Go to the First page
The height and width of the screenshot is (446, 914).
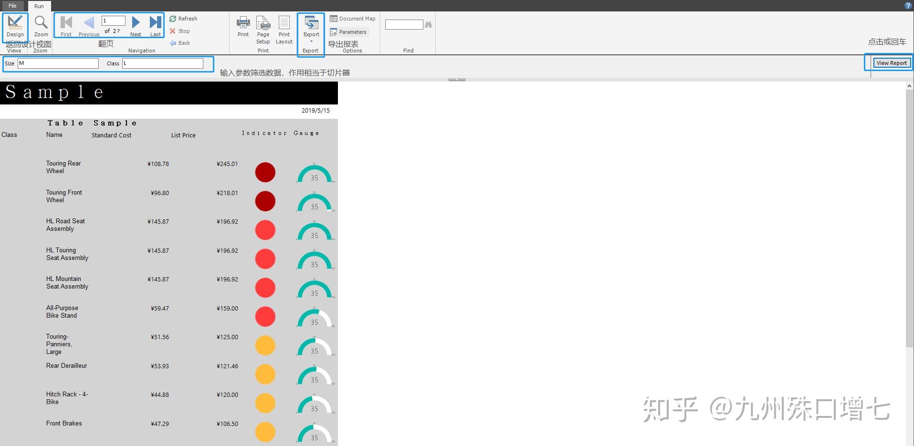pyautogui.click(x=66, y=21)
